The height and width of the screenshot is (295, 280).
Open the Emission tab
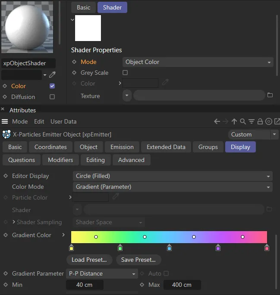[x=122, y=147]
